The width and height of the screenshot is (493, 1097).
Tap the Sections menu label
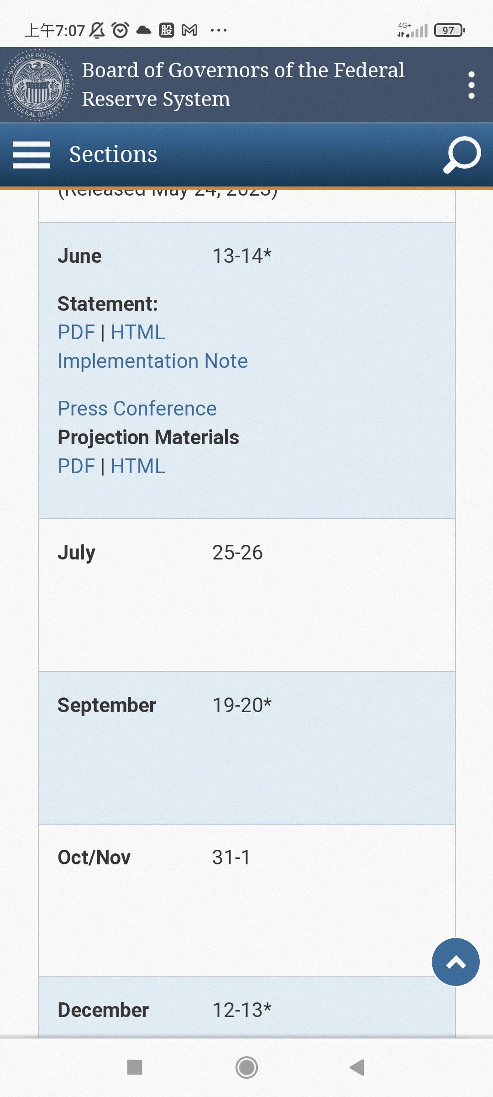pyautogui.click(x=113, y=154)
